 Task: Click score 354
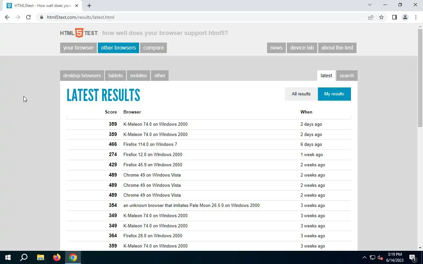point(113,205)
